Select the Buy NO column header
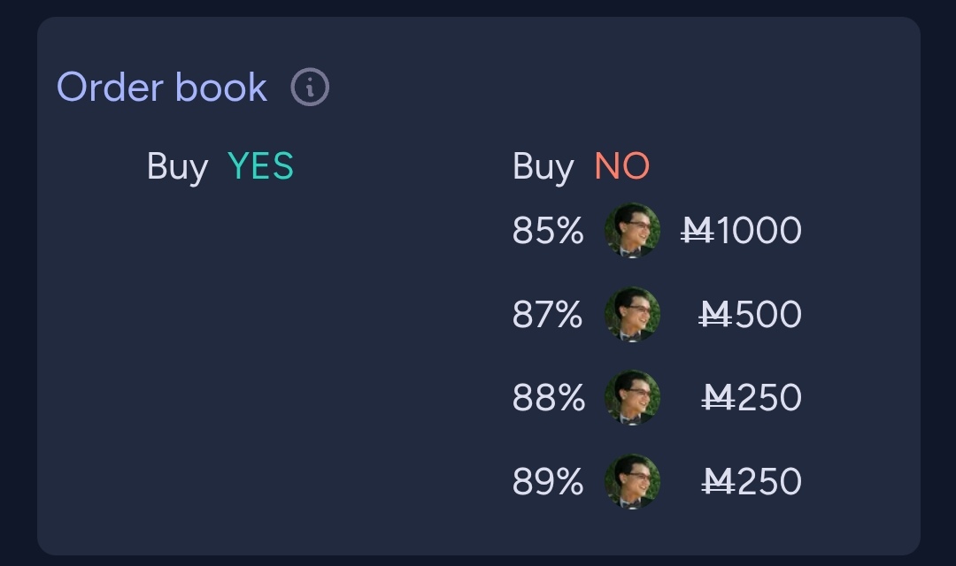The height and width of the screenshot is (566, 956). (x=581, y=166)
